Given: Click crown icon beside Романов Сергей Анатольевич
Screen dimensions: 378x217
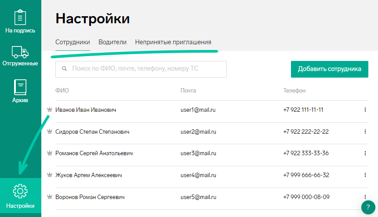Looking at the screenshot, I should tap(50, 153).
